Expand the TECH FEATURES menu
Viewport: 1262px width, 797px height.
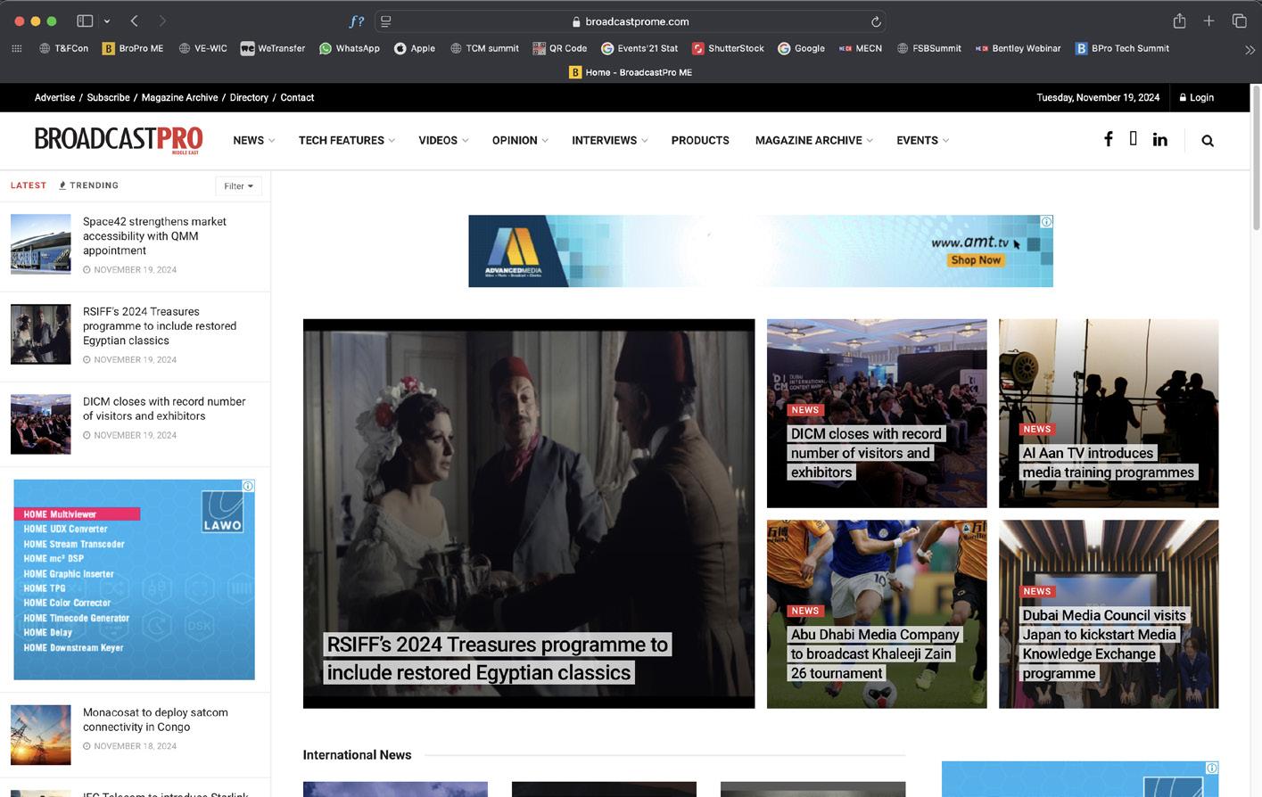(x=346, y=140)
